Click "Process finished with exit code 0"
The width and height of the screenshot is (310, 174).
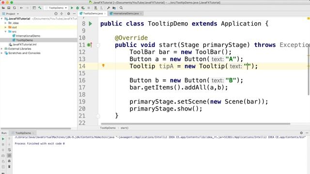click(x=40, y=144)
